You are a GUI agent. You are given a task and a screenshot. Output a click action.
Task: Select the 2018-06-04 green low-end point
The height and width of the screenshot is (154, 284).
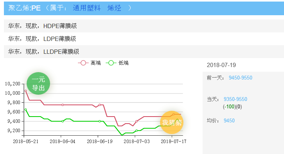(x=63, y=121)
